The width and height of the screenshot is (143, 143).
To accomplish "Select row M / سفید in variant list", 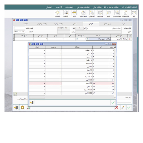I will click(x=71, y=50).
